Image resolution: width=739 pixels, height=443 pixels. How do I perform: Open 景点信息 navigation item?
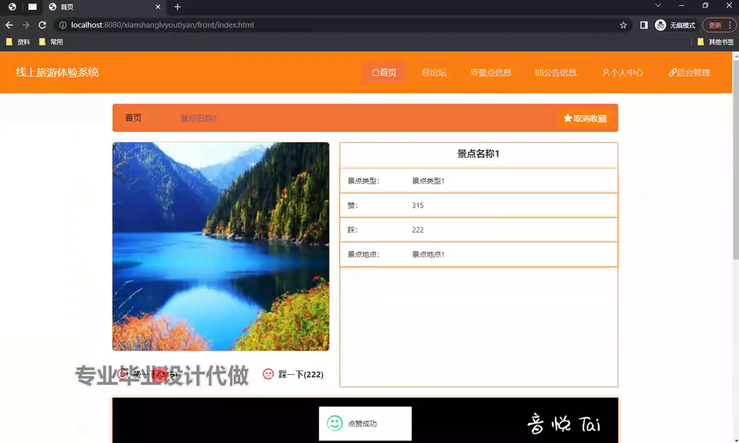pos(491,72)
